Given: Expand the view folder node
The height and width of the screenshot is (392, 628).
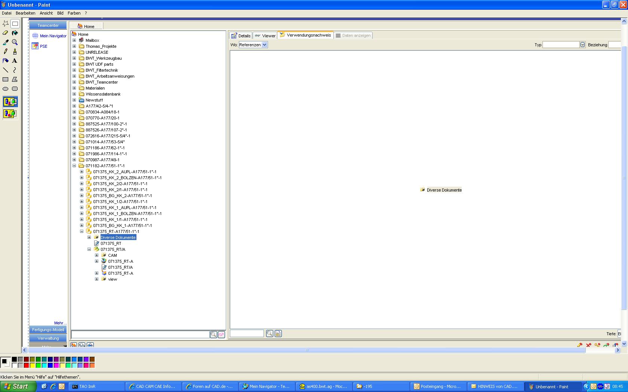Looking at the screenshot, I should point(97,279).
